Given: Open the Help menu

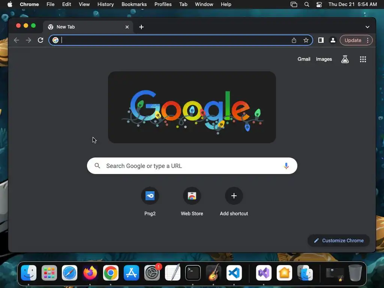Looking at the screenshot, I should (x=226, y=4).
